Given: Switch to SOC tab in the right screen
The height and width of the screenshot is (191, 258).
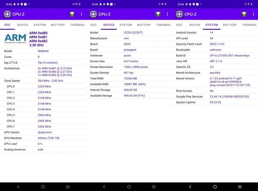Looking at the screenshot, I should coord(179,25).
